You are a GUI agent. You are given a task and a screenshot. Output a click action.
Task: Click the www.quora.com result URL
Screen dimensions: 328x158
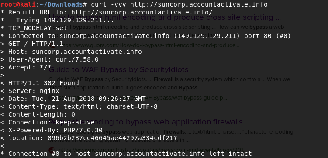[x=149, y=45]
